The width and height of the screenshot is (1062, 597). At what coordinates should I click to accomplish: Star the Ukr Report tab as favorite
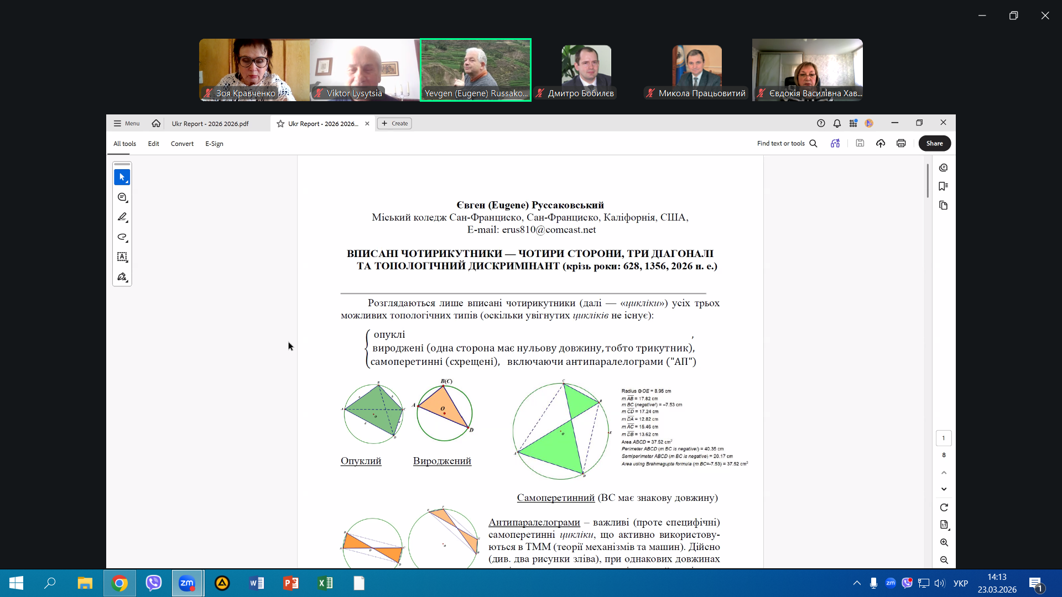coord(280,124)
